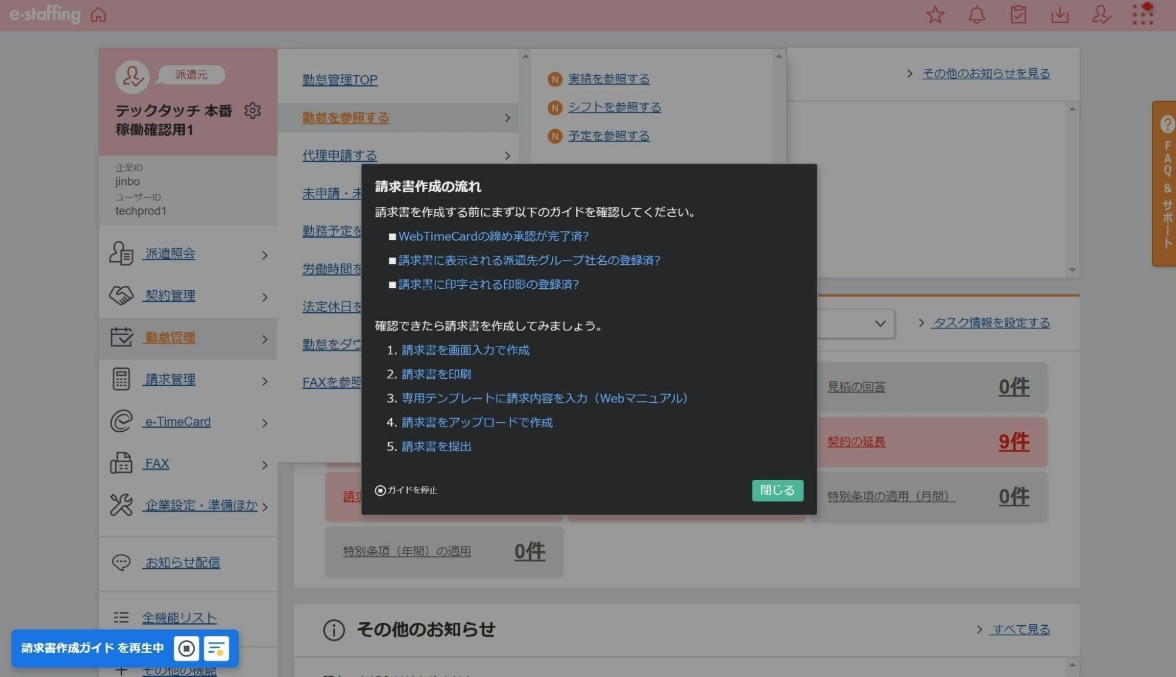Click the e-staffing home icon

click(98, 15)
